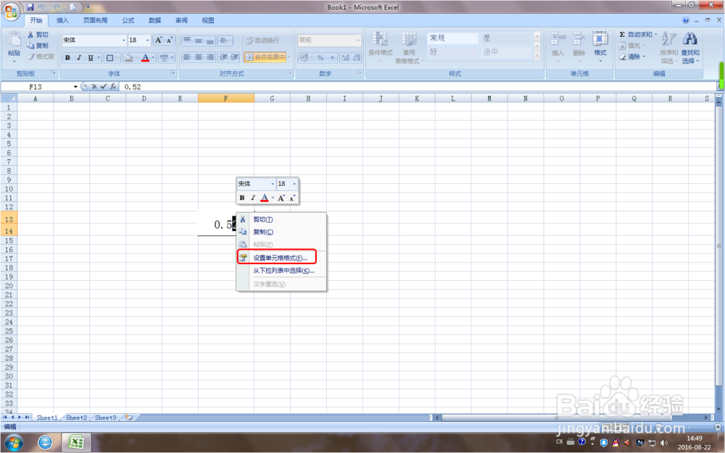Click the fill color bucket in ribbon
The height and width of the screenshot is (453, 725).
(129, 58)
